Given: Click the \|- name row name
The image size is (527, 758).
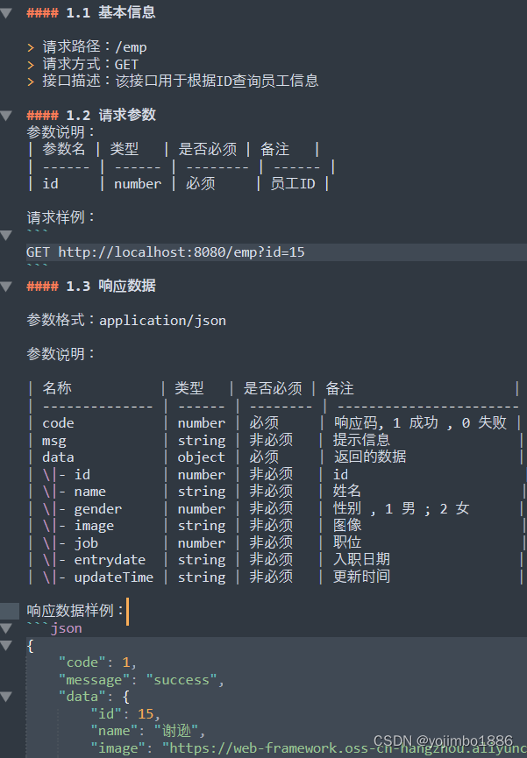Looking at the screenshot, I should pos(74,492).
